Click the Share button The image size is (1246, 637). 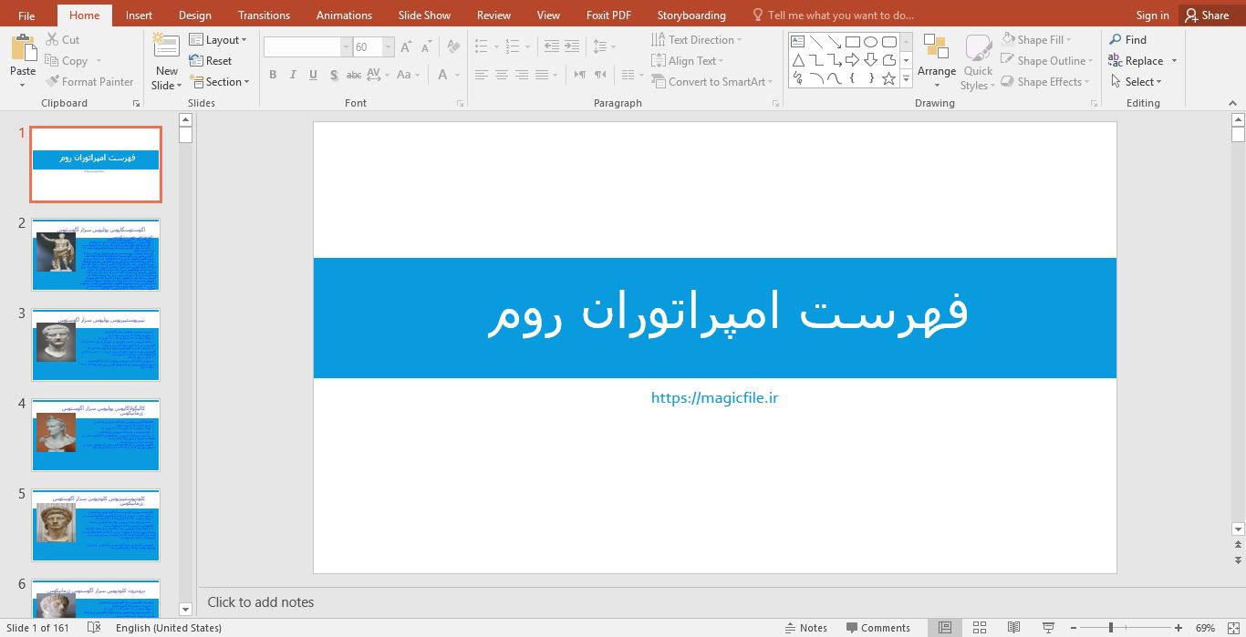(1207, 15)
